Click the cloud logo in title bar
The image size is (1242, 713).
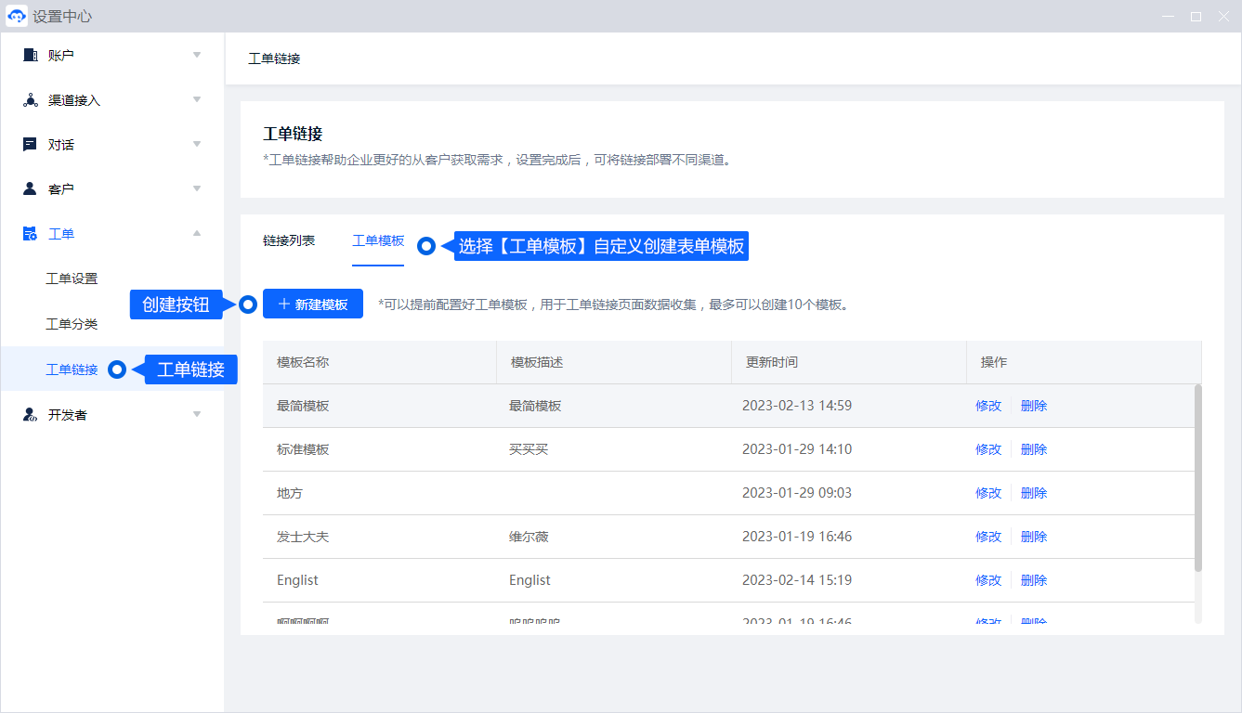pos(17,17)
